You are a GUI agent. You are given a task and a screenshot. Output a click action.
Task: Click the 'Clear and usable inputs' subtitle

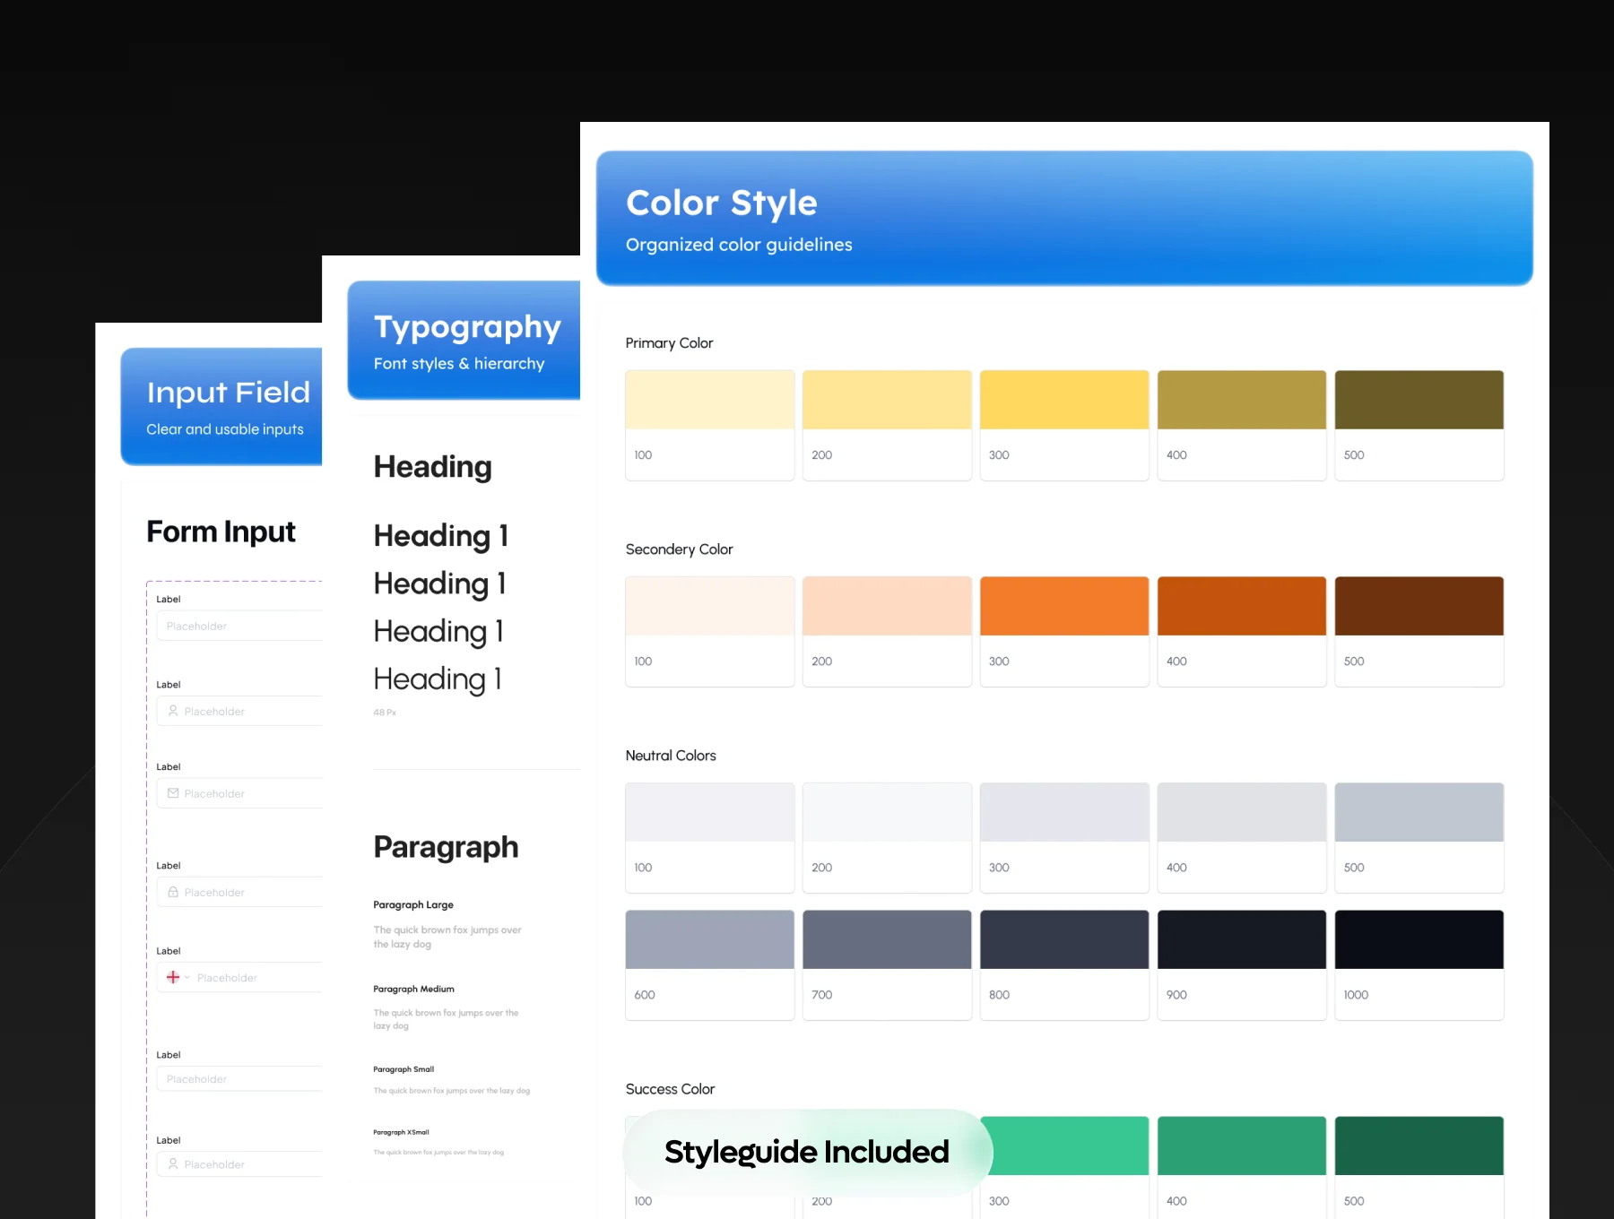(225, 429)
